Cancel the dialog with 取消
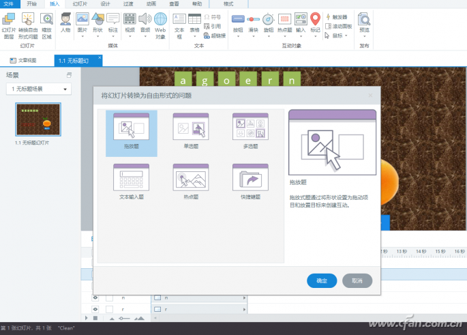 click(x=357, y=280)
